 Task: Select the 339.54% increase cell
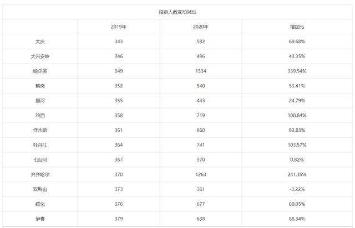pyautogui.click(x=297, y=71)
